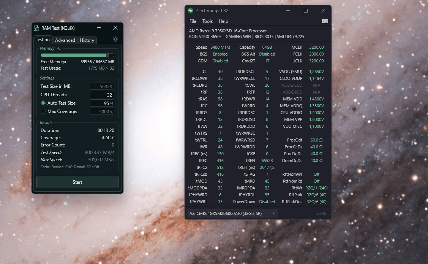The width and height of the screenshot is (428, 264).
Task: Click the Coverage 424 % value
Action: coord(108,138)
